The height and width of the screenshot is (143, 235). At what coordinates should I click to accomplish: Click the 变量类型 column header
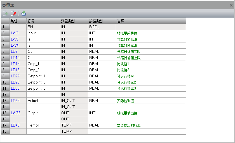click(74, 21)
